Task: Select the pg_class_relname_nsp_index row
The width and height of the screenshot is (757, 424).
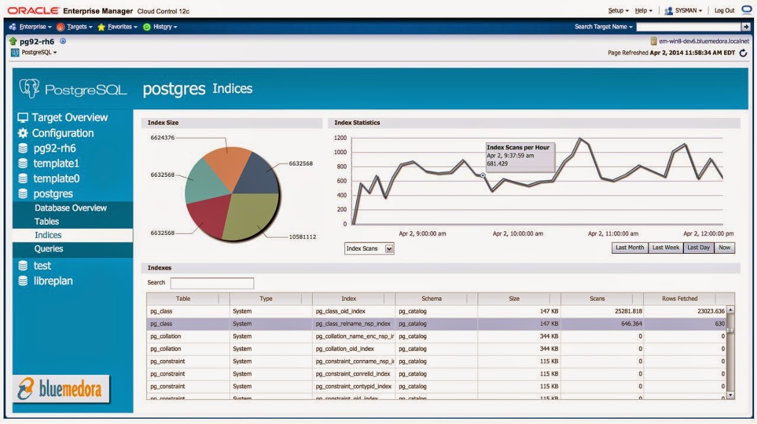Action: point(437,324)
